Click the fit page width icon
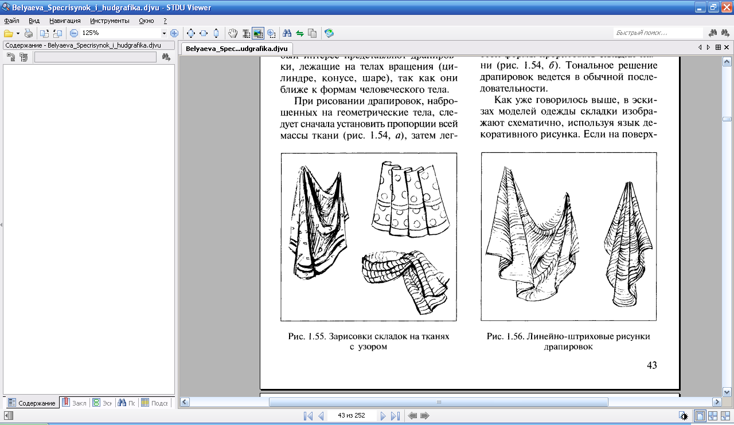The image size is (734, 425). pyautogui.click(x=203, y=33)
